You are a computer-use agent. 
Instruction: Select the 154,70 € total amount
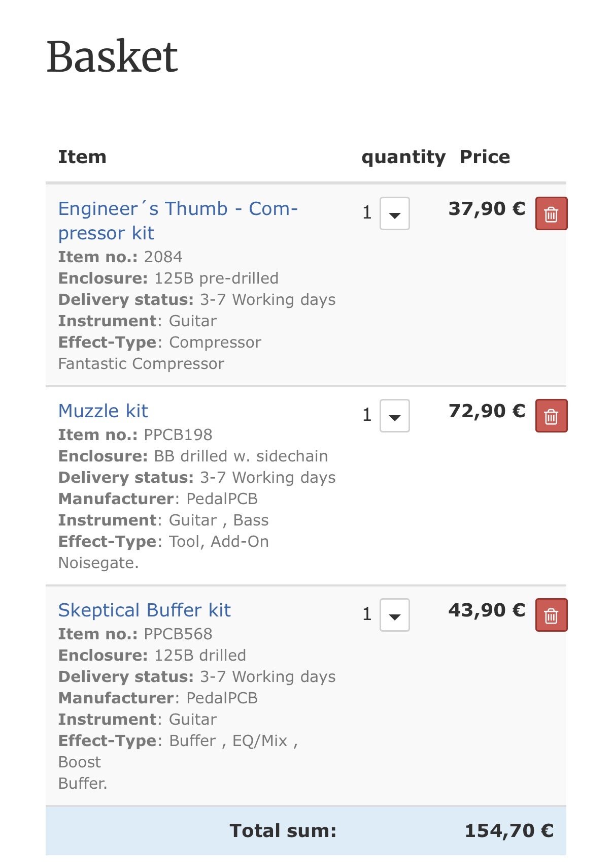point(509,830)
